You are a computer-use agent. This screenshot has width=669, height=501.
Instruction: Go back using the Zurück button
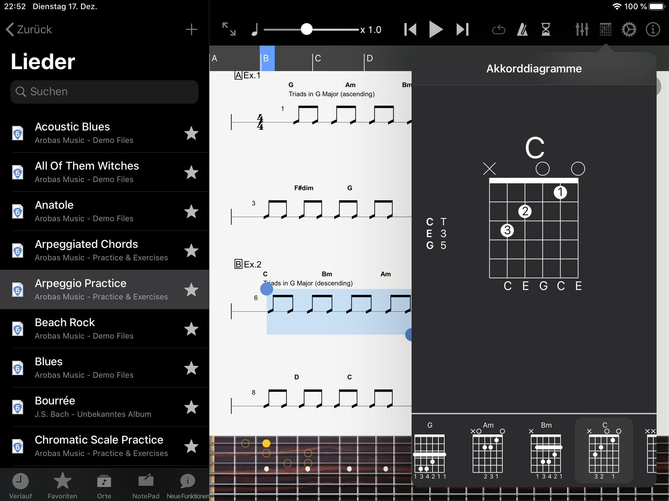pos(29,30)
